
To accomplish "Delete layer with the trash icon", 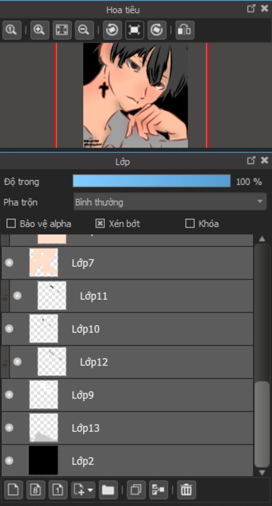I will click(186, 490).
